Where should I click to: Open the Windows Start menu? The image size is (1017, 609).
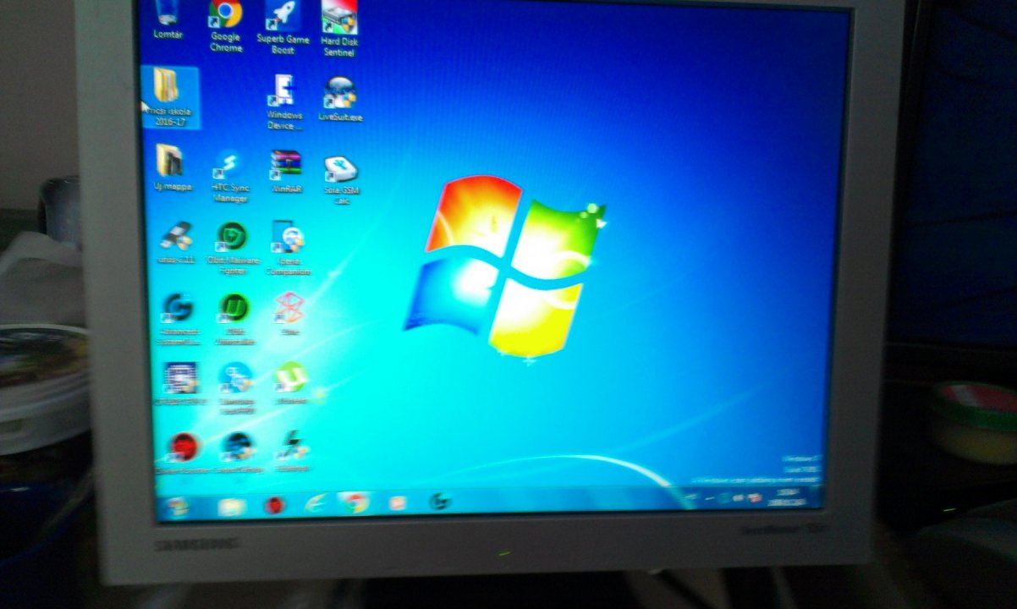tap(178, 506)
